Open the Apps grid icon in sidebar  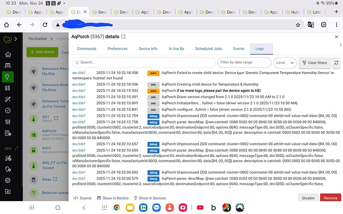tap(8, 88)
